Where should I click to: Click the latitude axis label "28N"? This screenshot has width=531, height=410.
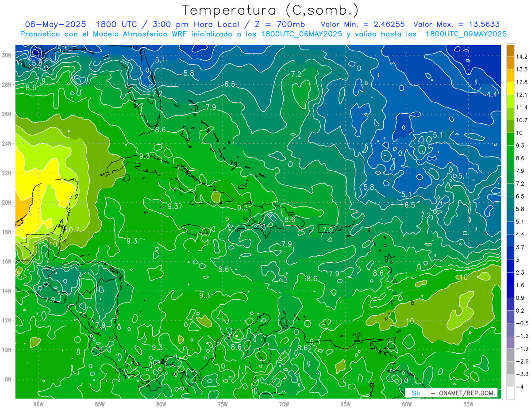(x=8, y=84)
